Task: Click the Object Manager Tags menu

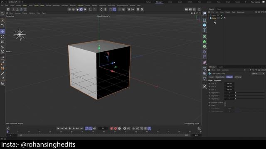Action: pos(234,12)
